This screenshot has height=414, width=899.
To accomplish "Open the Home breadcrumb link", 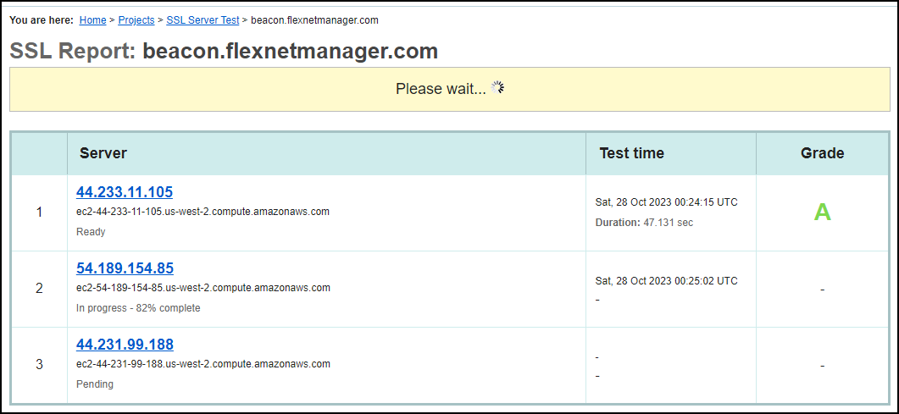I will point(92,20).
